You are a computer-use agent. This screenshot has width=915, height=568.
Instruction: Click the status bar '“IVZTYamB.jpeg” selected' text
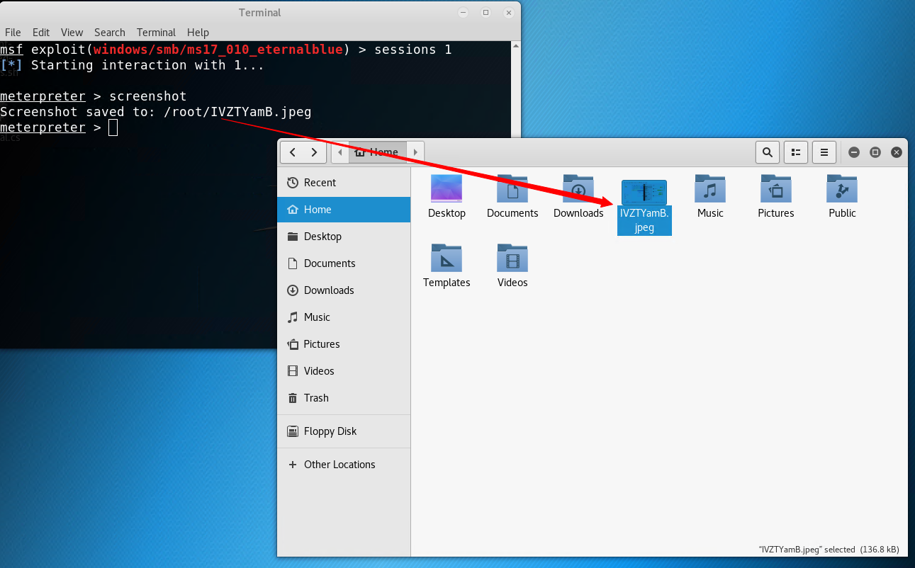pyautogui.click(x=808, y=550)
